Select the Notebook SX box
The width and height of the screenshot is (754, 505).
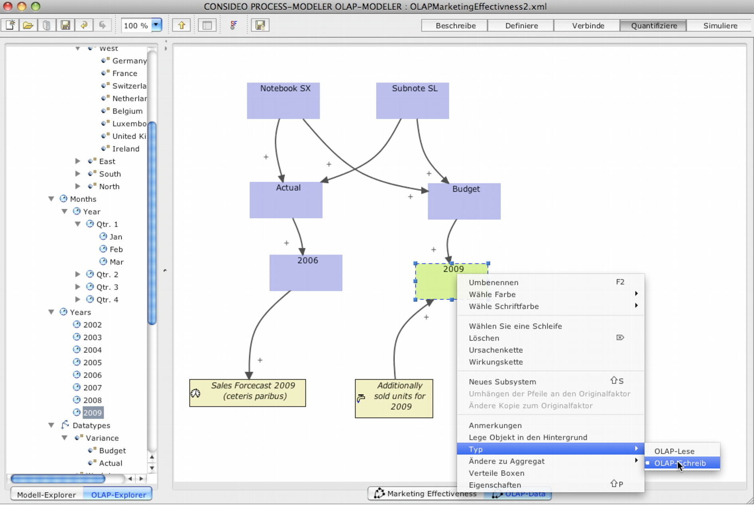283,100
